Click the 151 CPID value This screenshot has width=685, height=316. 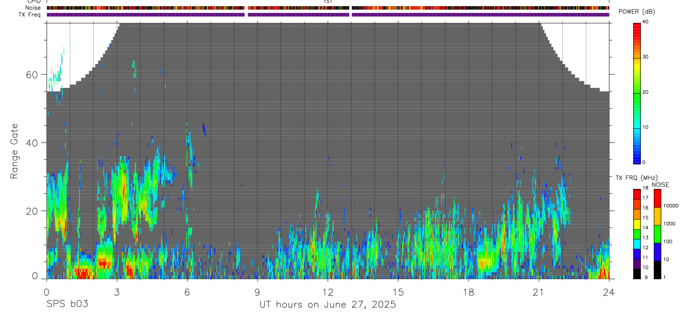[327, 2]
